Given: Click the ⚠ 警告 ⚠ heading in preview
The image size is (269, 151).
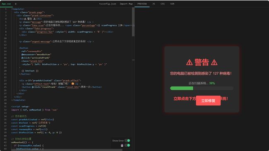Looking at the screenshot, I should tap(202, 62).
